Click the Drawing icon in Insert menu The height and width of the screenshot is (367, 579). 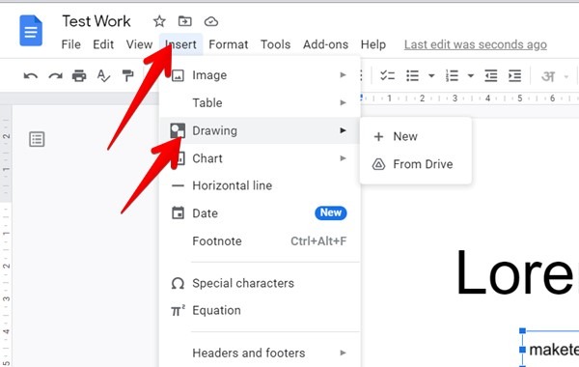tap(178, 130)
